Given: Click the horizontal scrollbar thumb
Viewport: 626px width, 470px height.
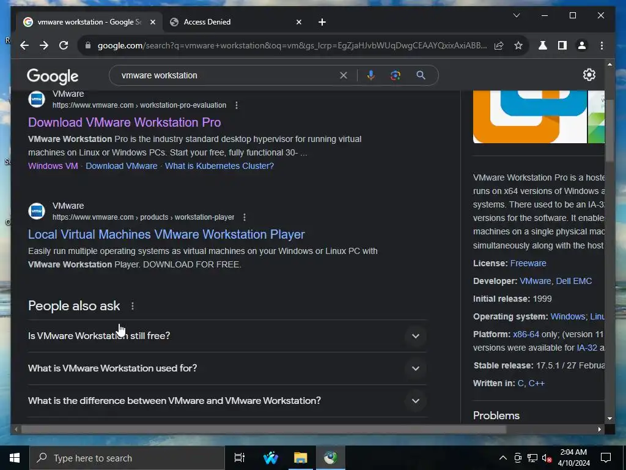Looking at the screenshot, I should pyautogui.click(x=263, y=429).
